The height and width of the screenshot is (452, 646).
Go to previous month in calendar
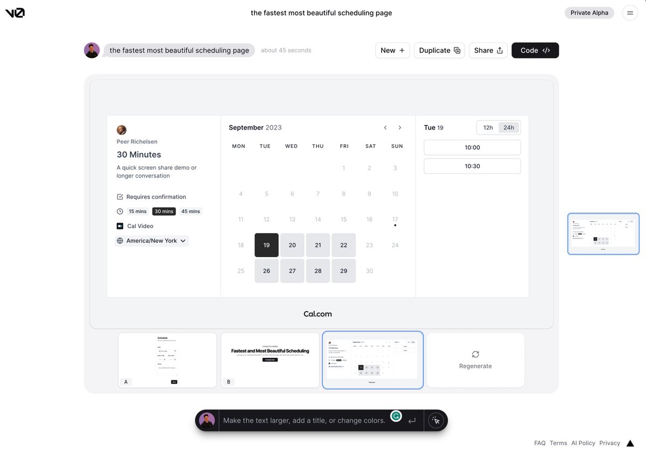point(385,128)
